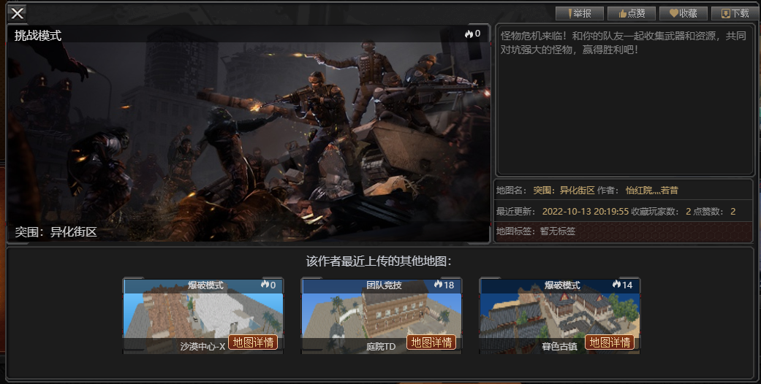This screenshot has height=384, width=761.
Task: Click 团队竞技 label on 庭院TD card
Action: pyautogui.click(x=384, y=285)
